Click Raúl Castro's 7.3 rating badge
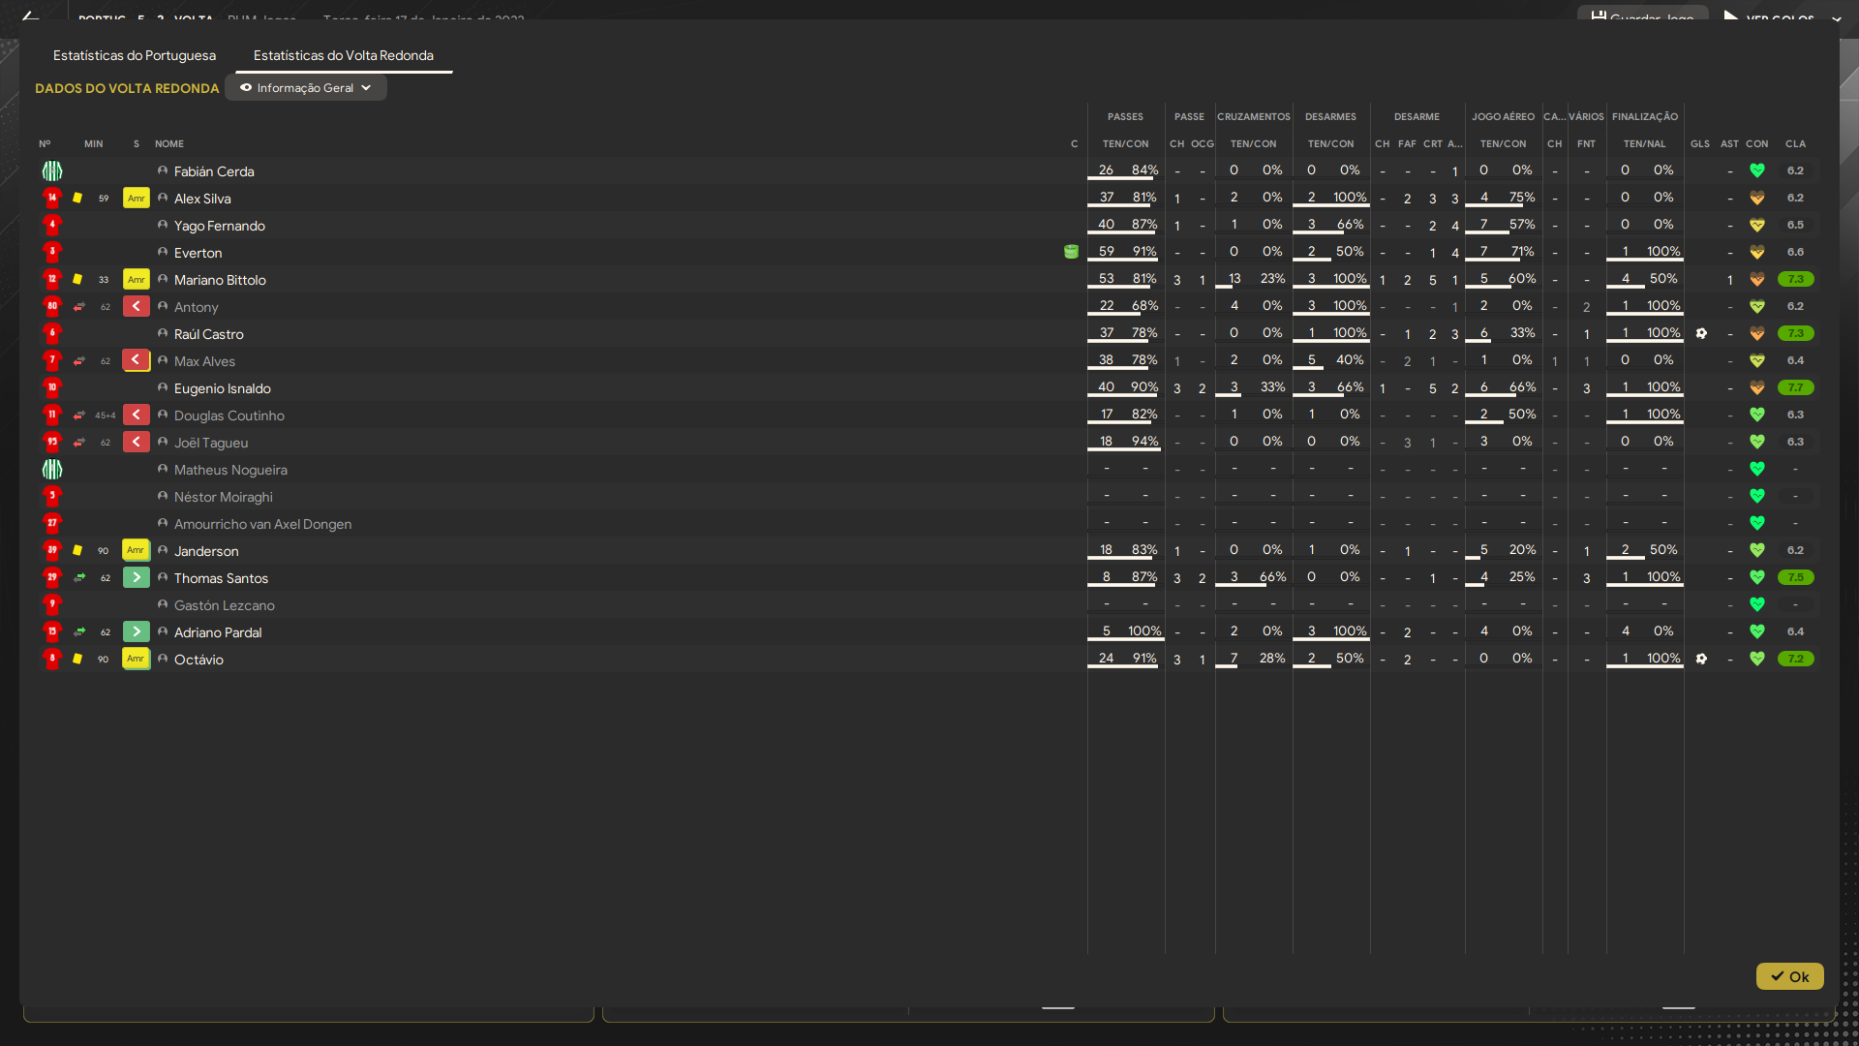 [x=1796, y=333]
